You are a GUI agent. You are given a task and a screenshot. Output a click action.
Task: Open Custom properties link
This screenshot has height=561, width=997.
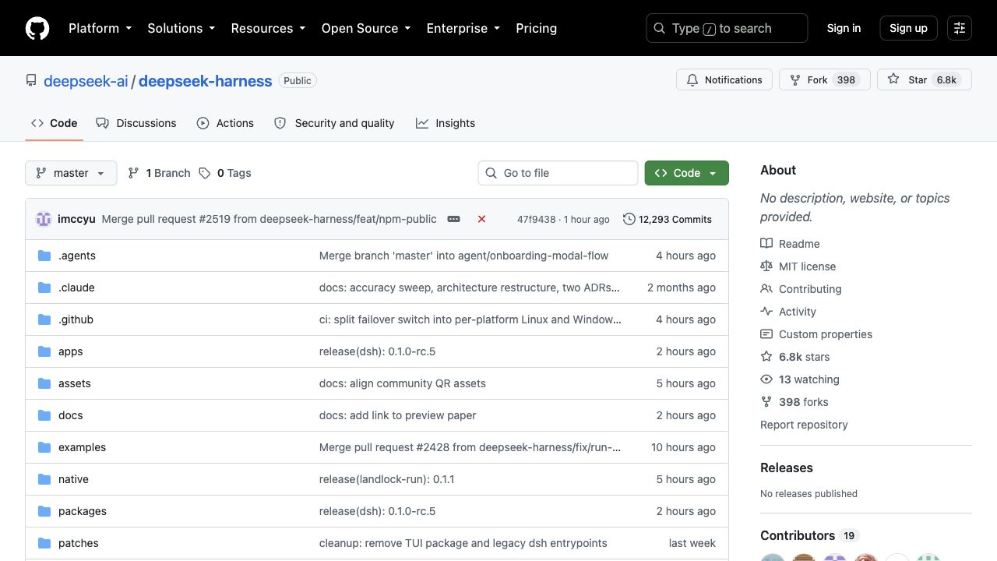point(826,333)
